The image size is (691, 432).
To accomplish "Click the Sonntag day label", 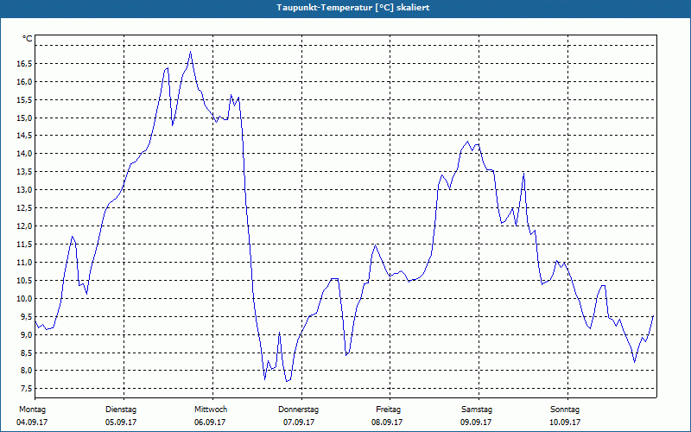I will point(565,410).
